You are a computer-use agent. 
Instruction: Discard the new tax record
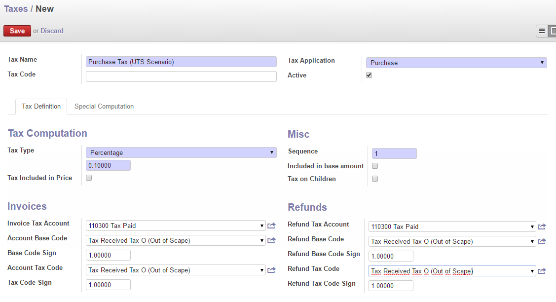pos(52,31)
